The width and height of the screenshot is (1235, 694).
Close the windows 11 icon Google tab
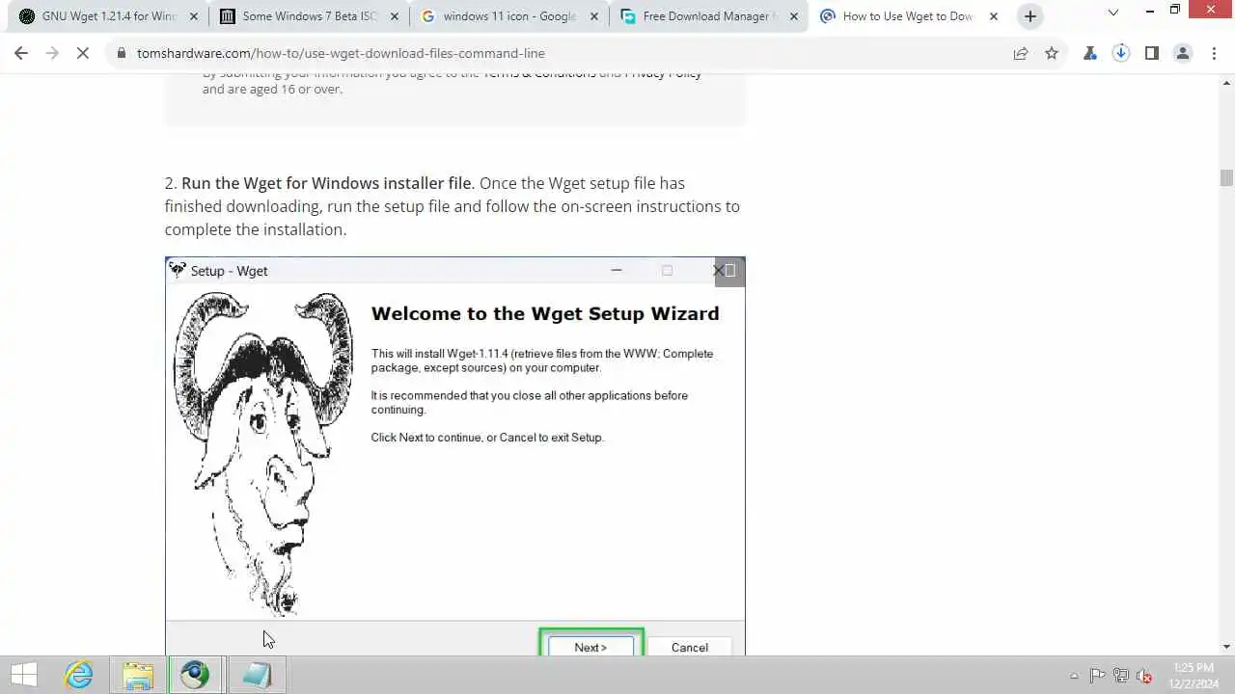coord(593,16)
